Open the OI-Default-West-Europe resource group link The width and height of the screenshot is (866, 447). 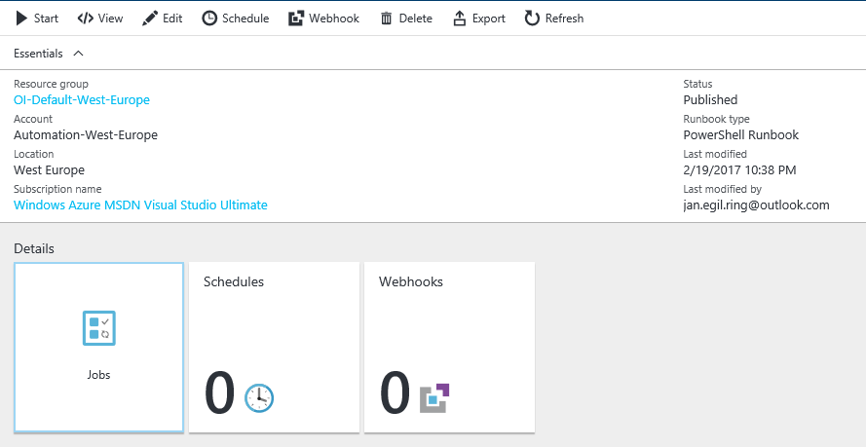click(x=82, y=100)
